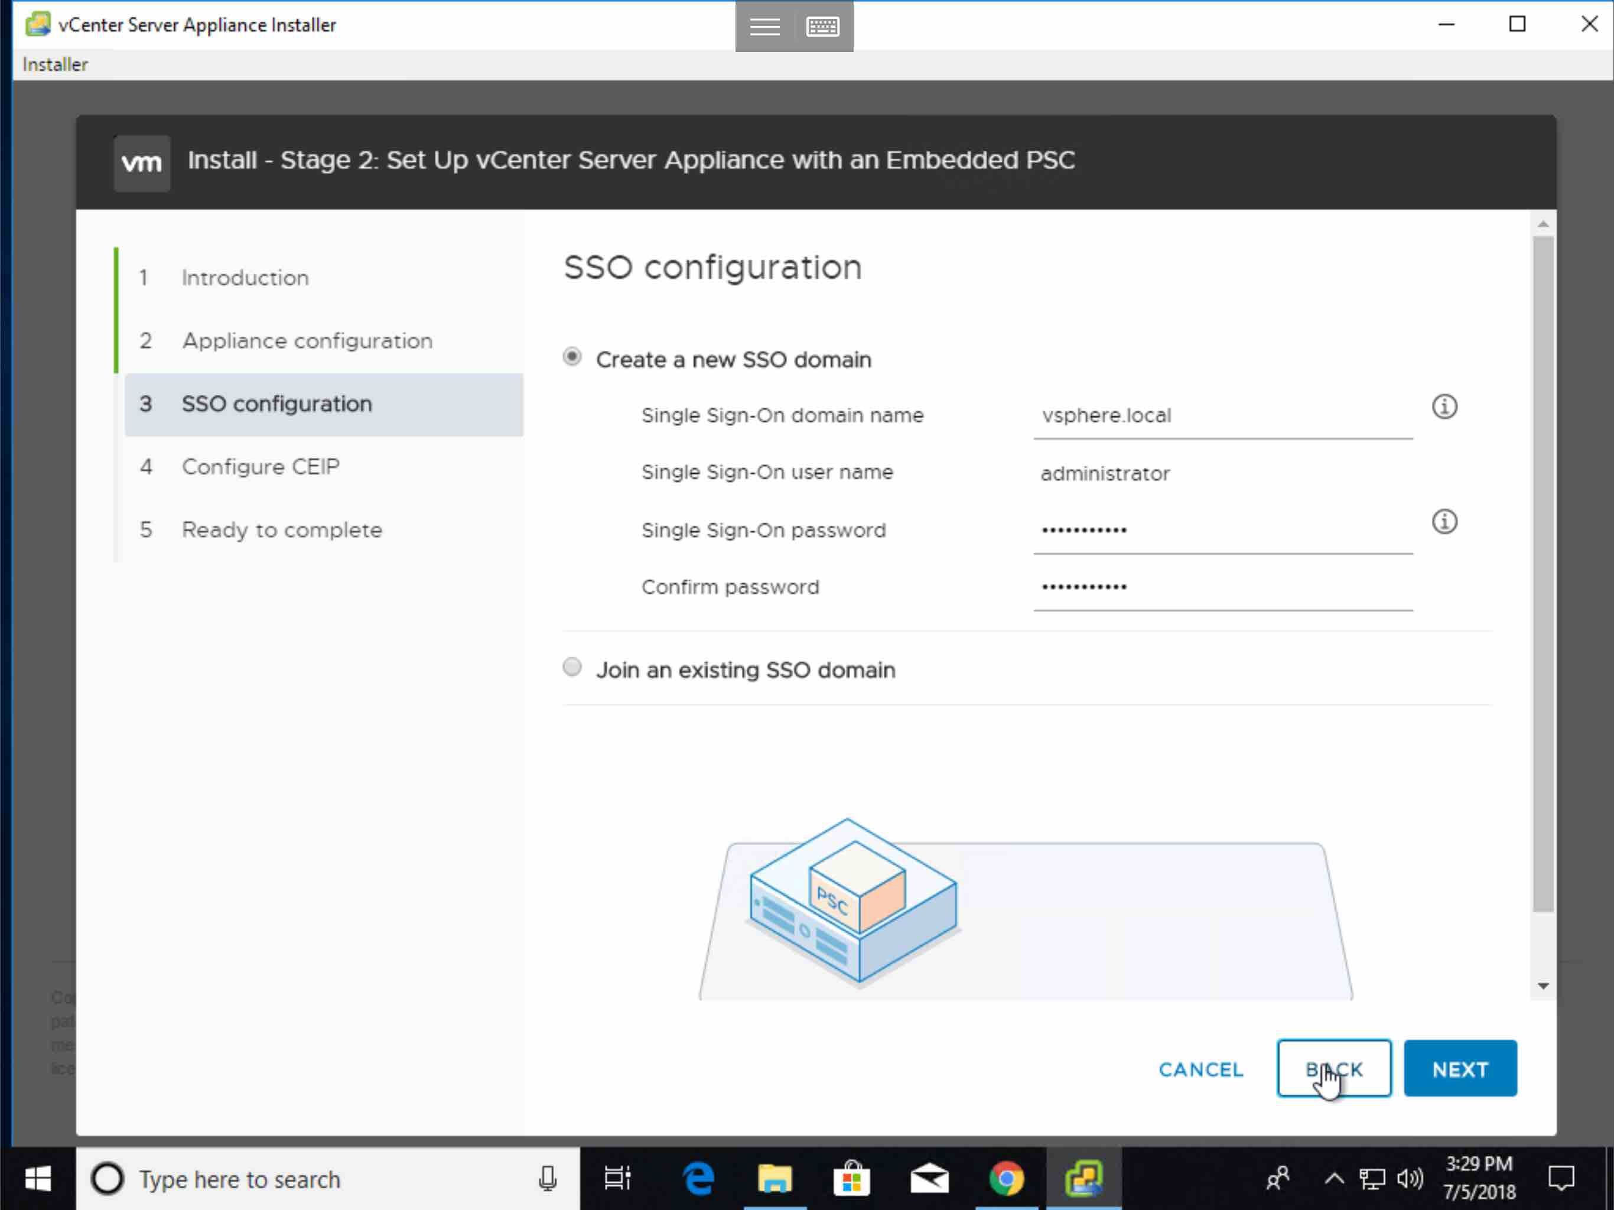Screen dimensions: 1614x1210
Task: Click the on-screen keyboard icon in title bar
Action: coord(823,26)
